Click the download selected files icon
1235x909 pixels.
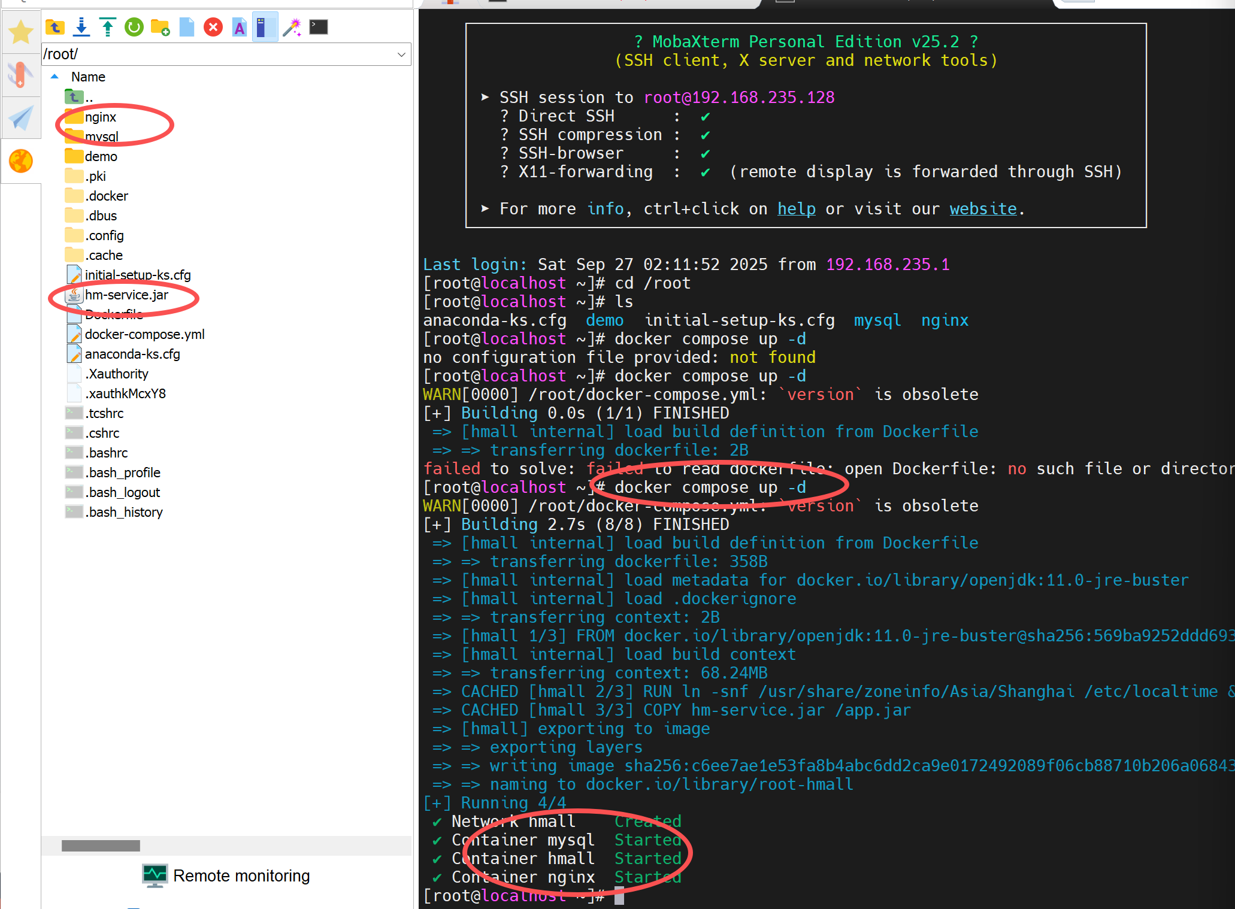[81, 27]
